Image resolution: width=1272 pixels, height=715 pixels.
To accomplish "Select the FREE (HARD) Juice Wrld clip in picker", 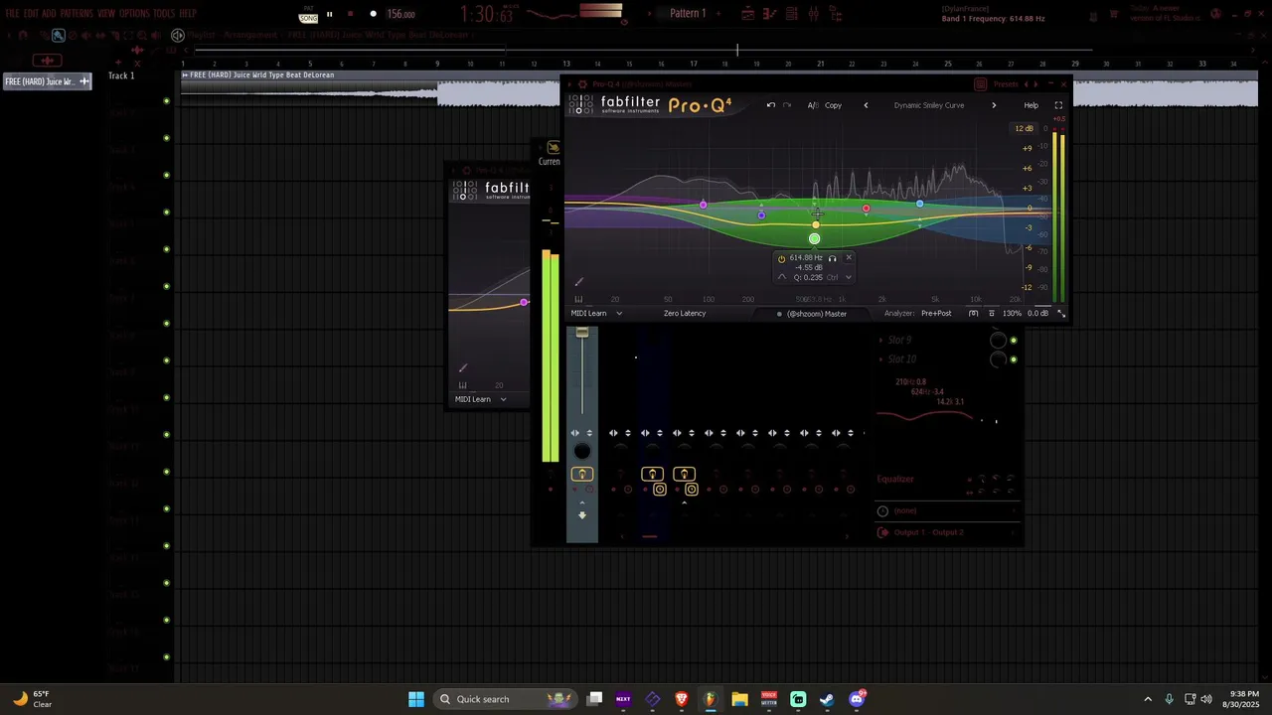I will (47, 81).
